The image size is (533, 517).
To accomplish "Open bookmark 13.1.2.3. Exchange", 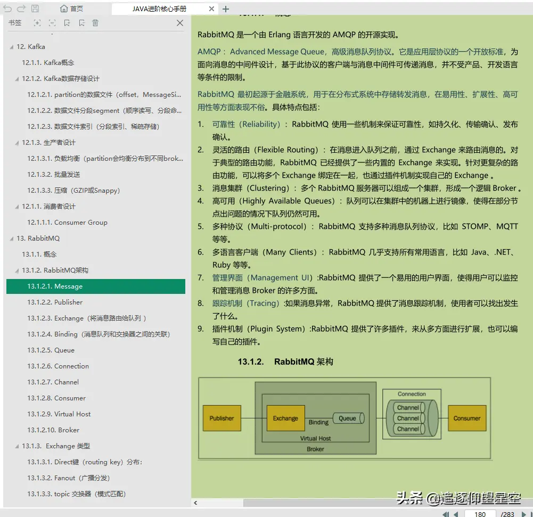I will coord(87,318).
